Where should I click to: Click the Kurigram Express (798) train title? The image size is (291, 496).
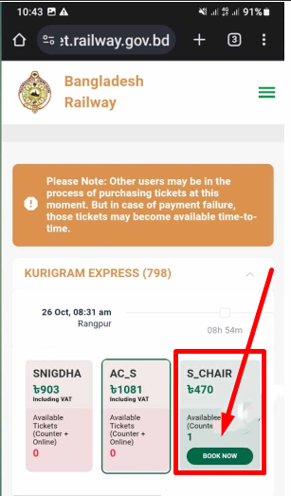tap(98, 273)
